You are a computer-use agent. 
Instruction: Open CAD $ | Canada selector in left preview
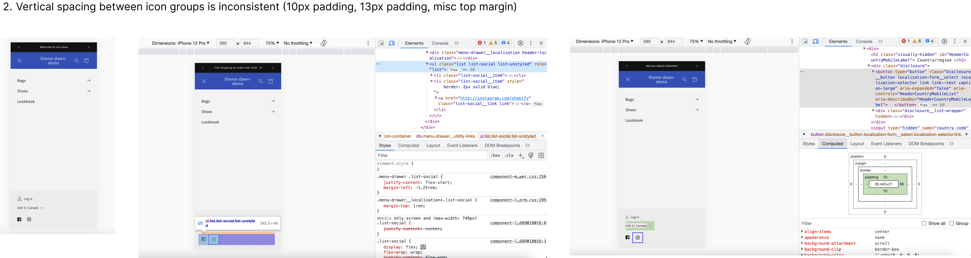(x=30, y=208)
